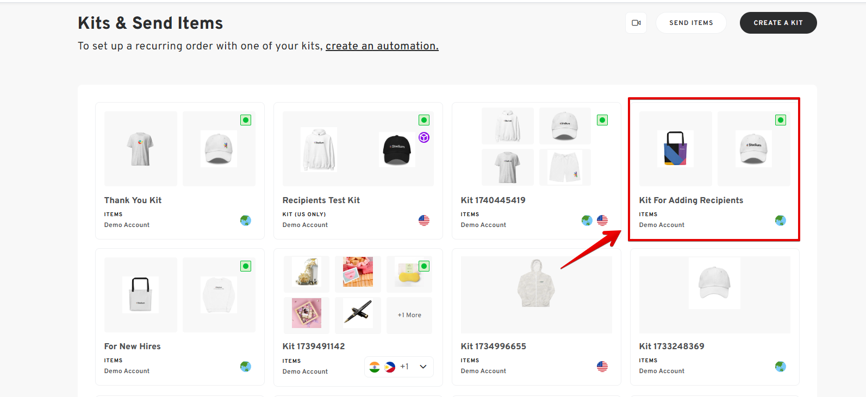Click the globe icon on Thank You Kit

pyautogui.click(x=246, y=220)
